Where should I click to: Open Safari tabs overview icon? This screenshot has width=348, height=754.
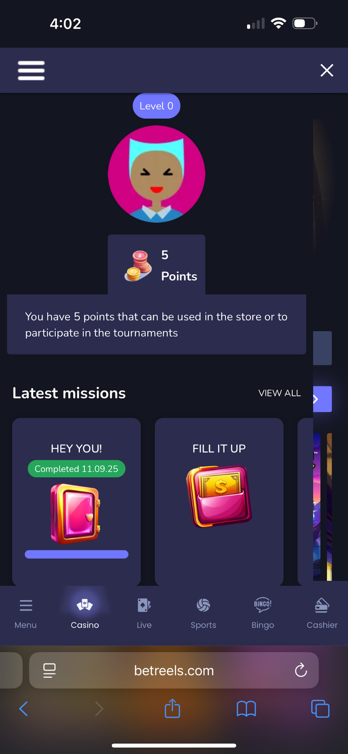[x=320, y=709]
